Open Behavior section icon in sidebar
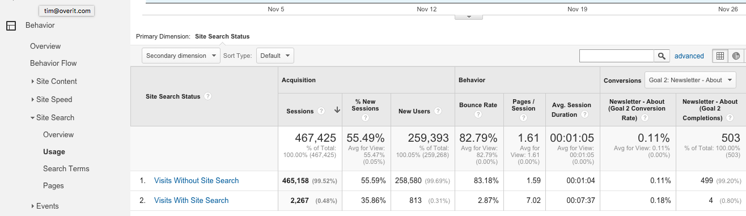Viewport: 746px width, 216px height. click(11, 26)
